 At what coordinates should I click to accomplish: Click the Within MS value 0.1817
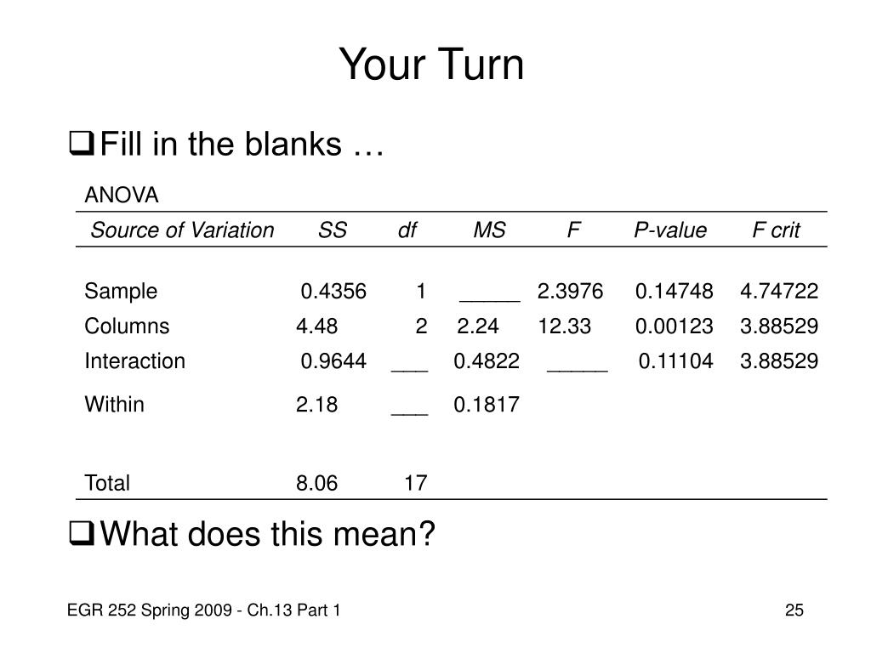pos(487,404)
